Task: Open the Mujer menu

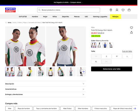Action: [x=45, y=17]
